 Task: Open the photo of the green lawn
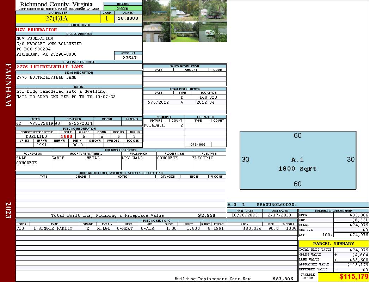[185, 32]
